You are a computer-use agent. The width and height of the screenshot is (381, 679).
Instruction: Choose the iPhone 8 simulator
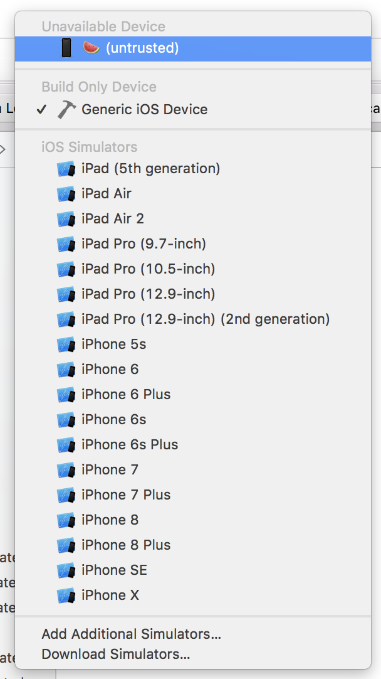tap(110, 520)
